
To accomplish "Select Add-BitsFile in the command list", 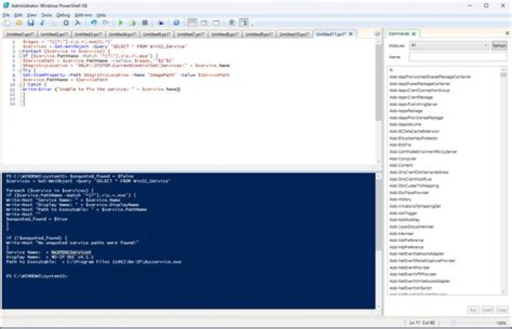I will point(400,145).
